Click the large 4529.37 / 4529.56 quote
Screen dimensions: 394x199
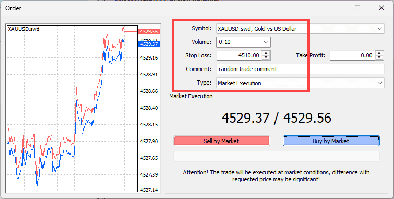277,118
